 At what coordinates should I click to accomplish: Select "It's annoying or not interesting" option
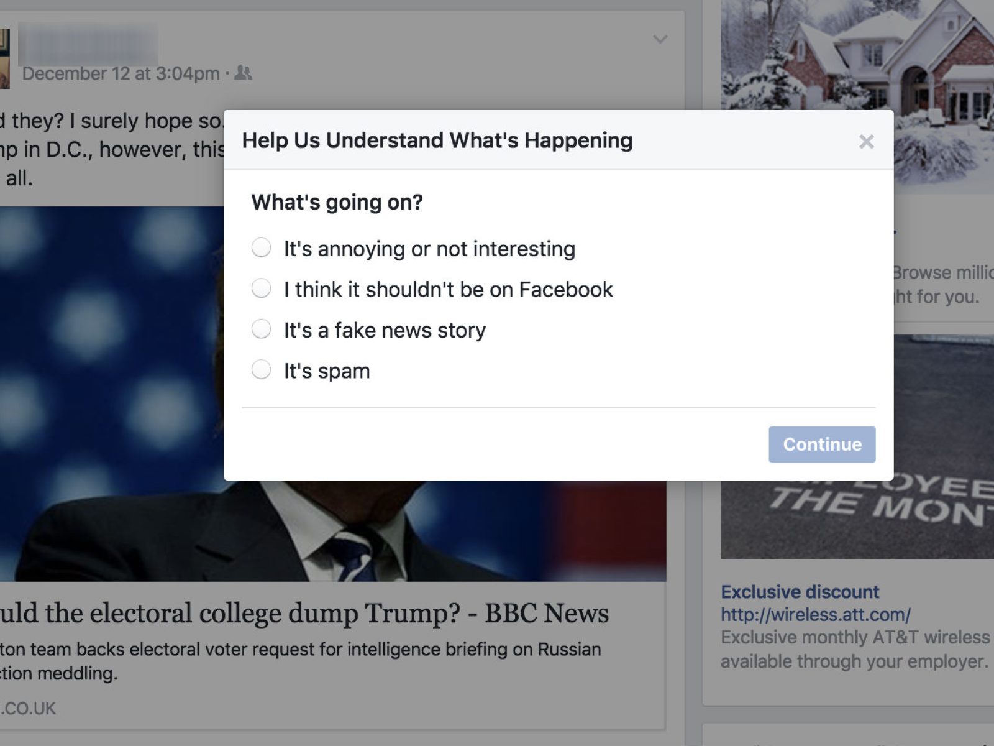click(261, 248)
